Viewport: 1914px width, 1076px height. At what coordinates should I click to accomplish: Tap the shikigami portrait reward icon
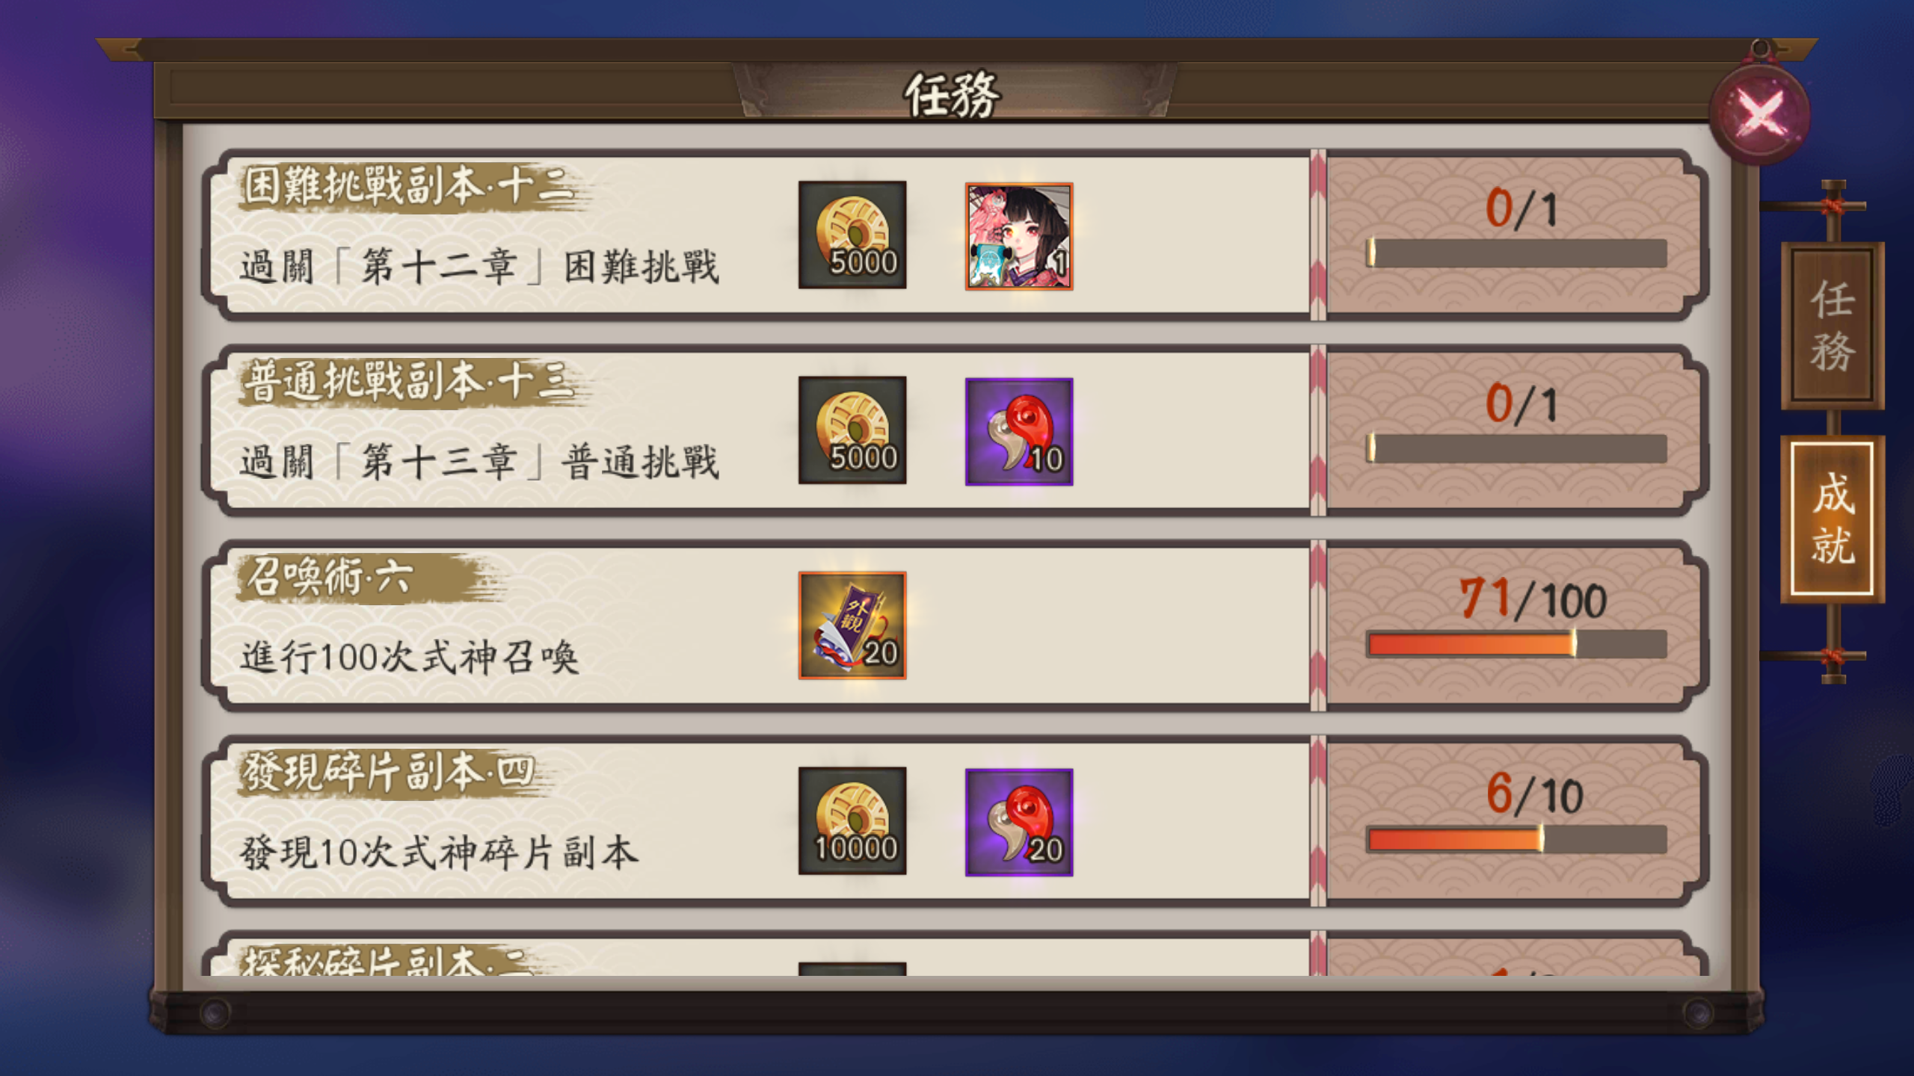click(1018, 235)
